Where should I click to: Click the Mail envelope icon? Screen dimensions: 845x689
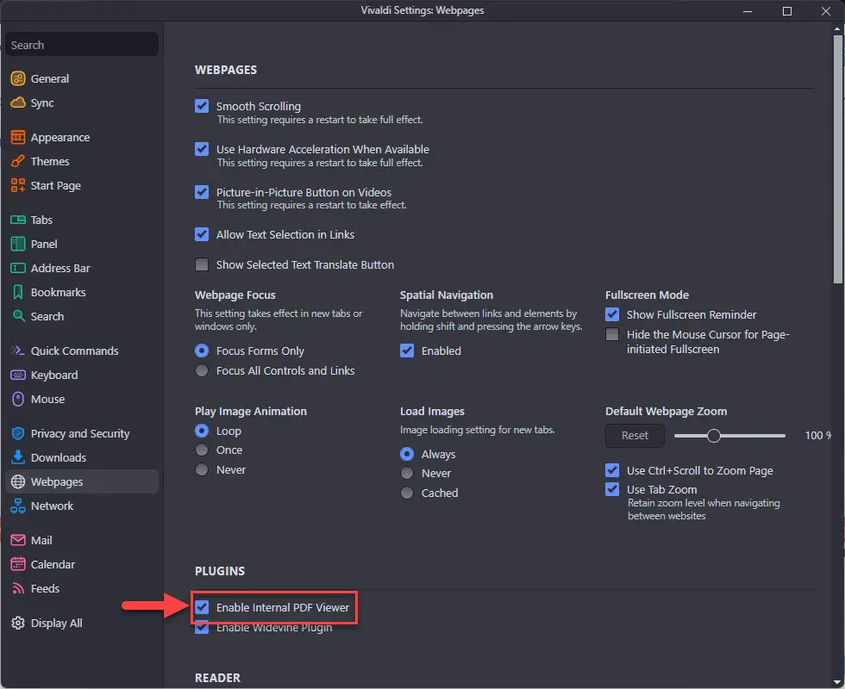[18, 540]
